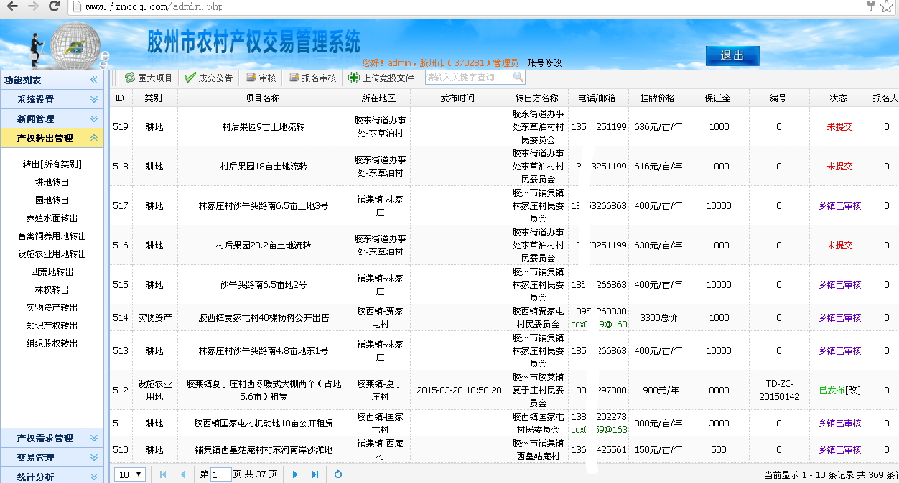The height and width of the screenshot is (483, 899).
Task: Open 组织股权转出 in the sidebar
Action: (x=52, y=344)
